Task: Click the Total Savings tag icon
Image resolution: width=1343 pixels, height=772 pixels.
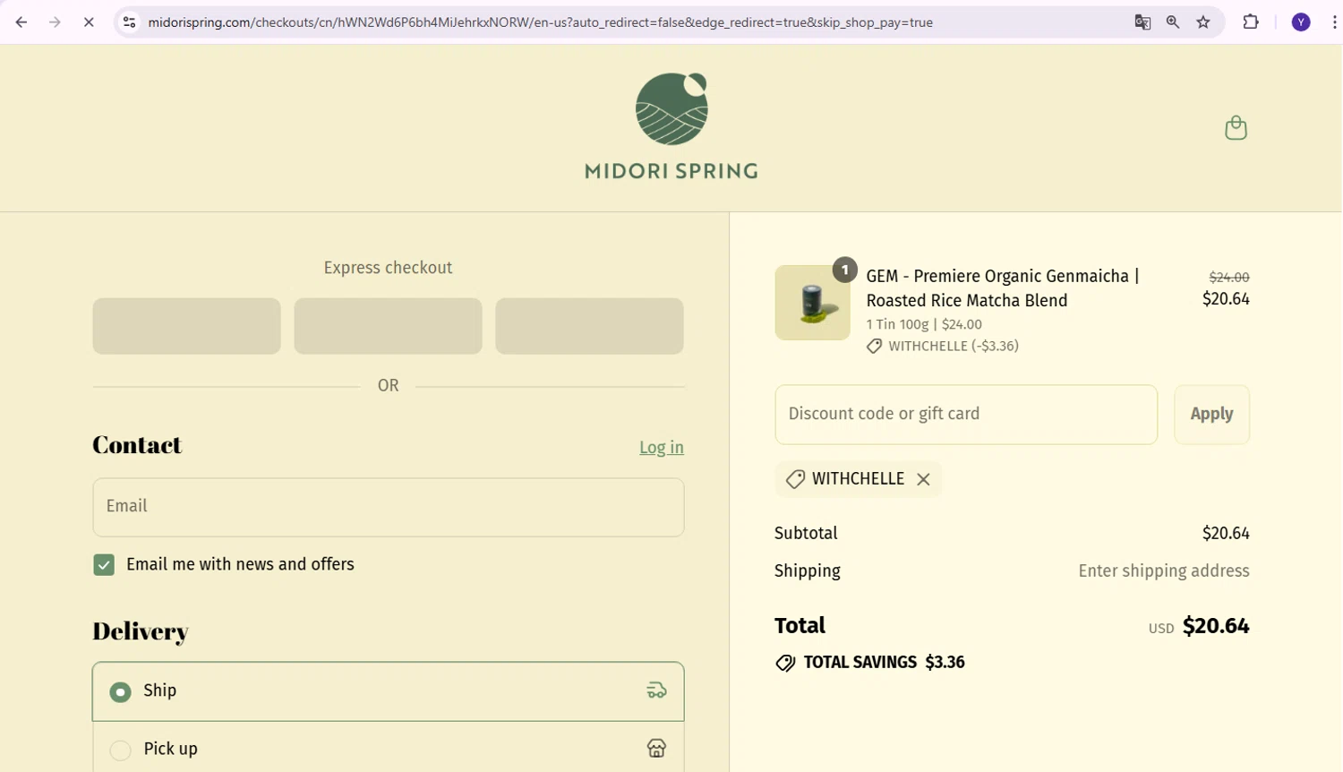Action: [x=785, y=663]
